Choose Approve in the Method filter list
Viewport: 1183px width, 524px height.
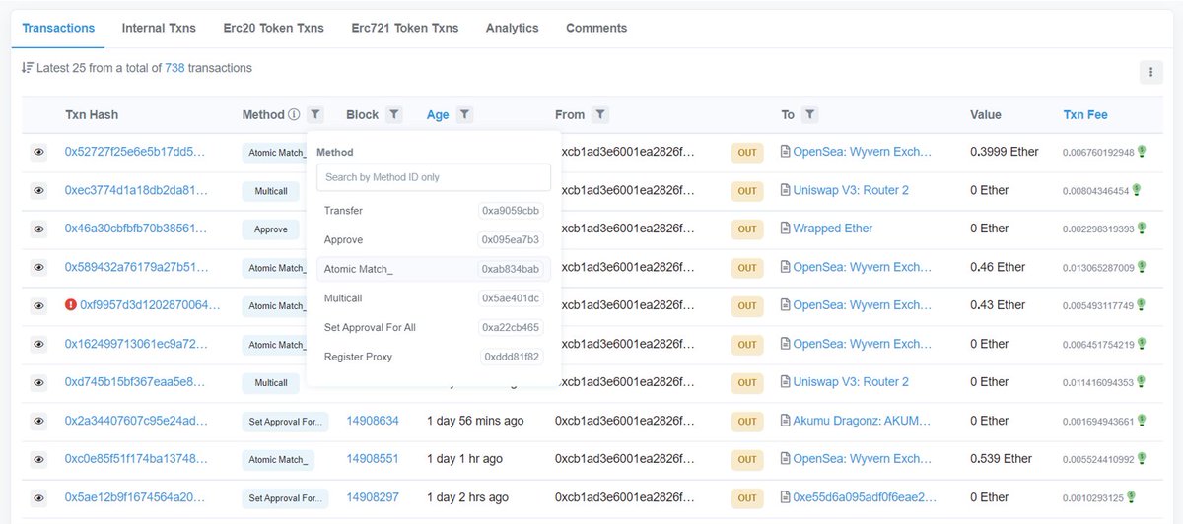coord(434,240)
